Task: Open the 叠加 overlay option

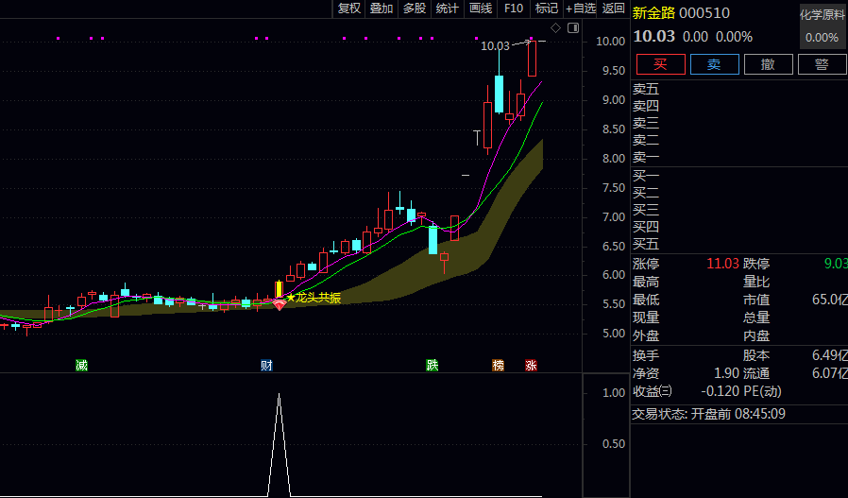Action: tap(382, 9)
